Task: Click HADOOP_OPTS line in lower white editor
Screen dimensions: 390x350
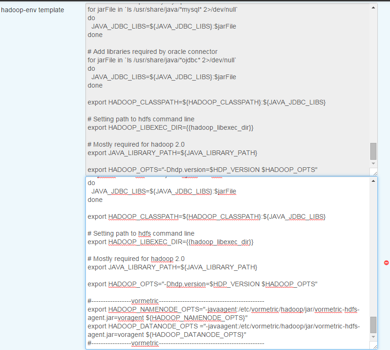Action: [202, 284]
